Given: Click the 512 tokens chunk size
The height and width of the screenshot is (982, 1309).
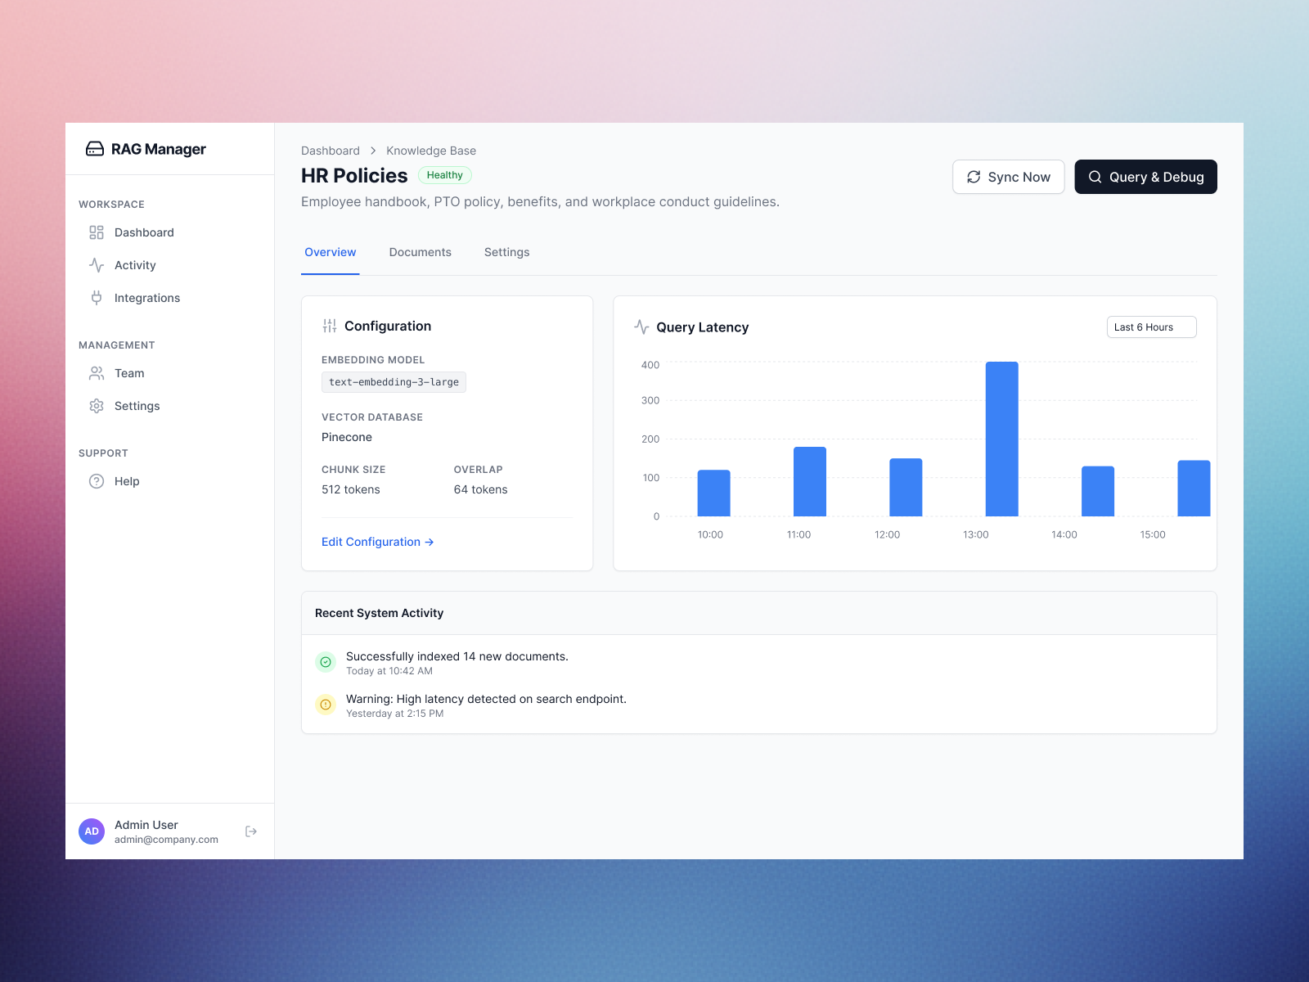Looking at the screenshot, I should pyautogui.click(x=351, y=489).
